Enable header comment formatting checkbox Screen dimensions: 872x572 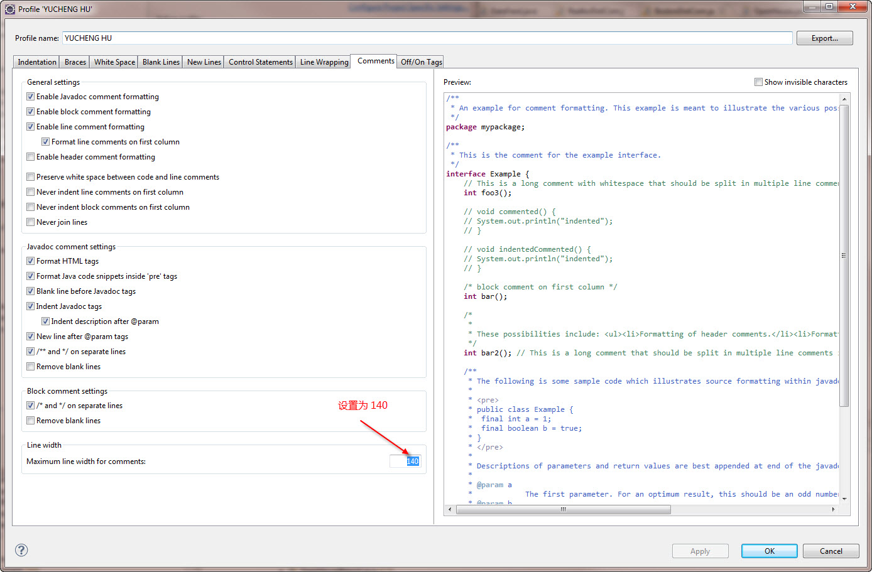31,157
